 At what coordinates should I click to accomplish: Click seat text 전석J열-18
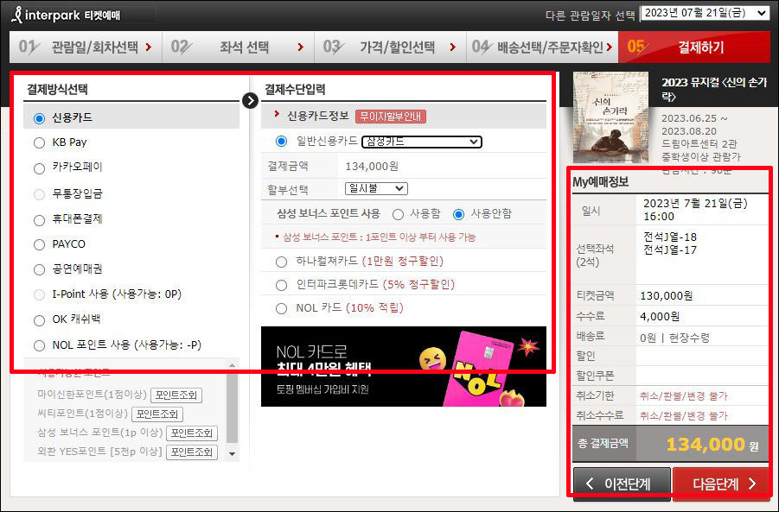click(x=670, y=237)
